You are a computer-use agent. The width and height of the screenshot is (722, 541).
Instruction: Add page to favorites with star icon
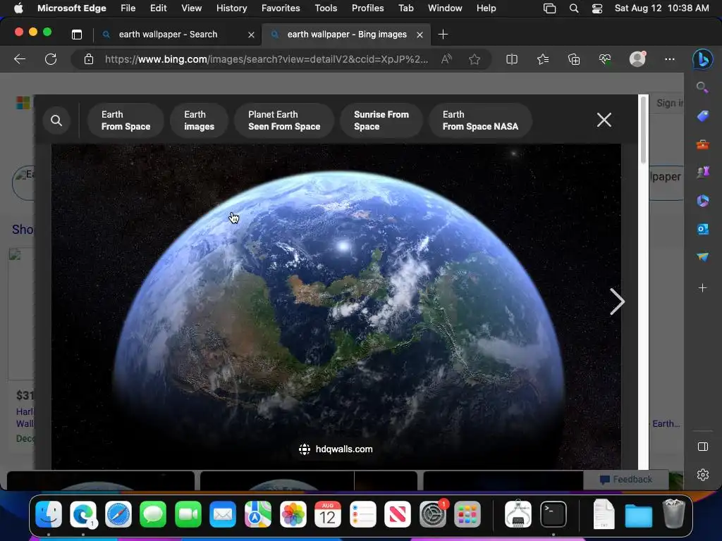click(475, 59)
